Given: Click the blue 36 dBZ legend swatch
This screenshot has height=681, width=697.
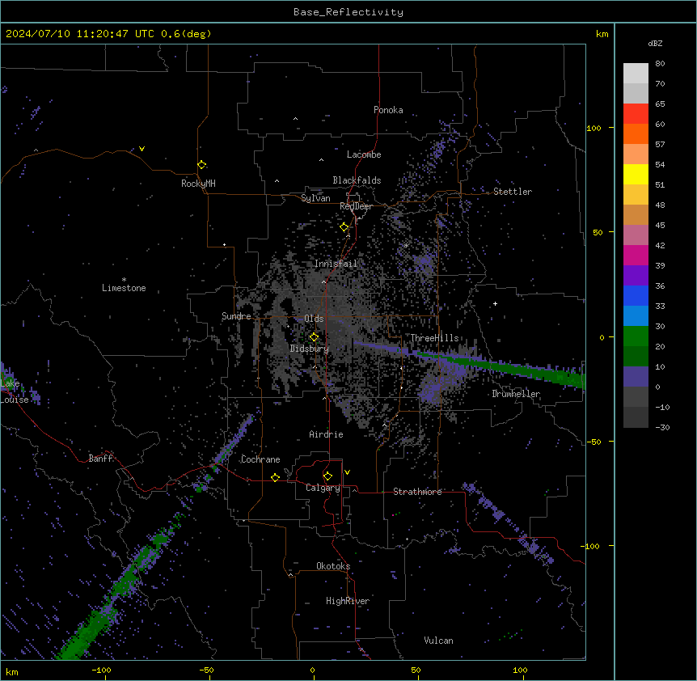Looking at the screenshot, I should [636, 295].
